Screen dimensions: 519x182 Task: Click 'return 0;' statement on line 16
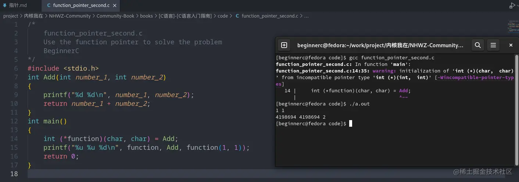61,156
